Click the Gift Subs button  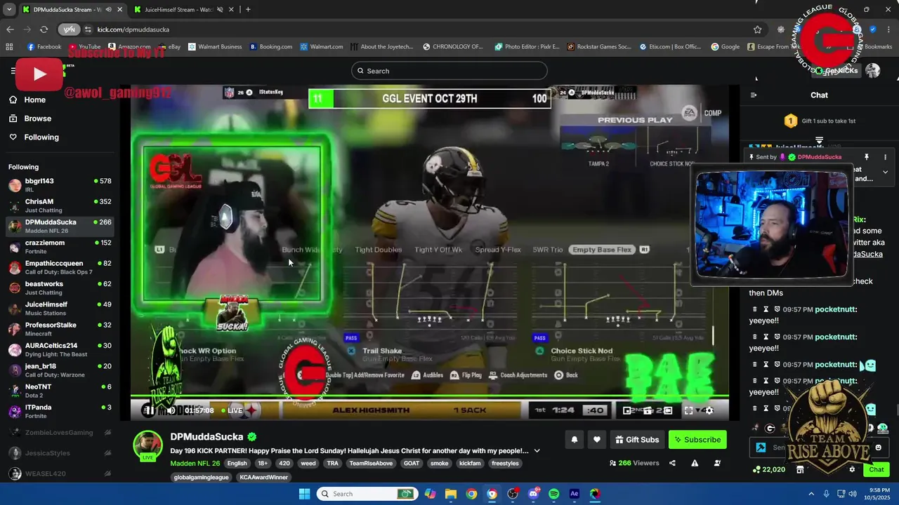[637, 440]
